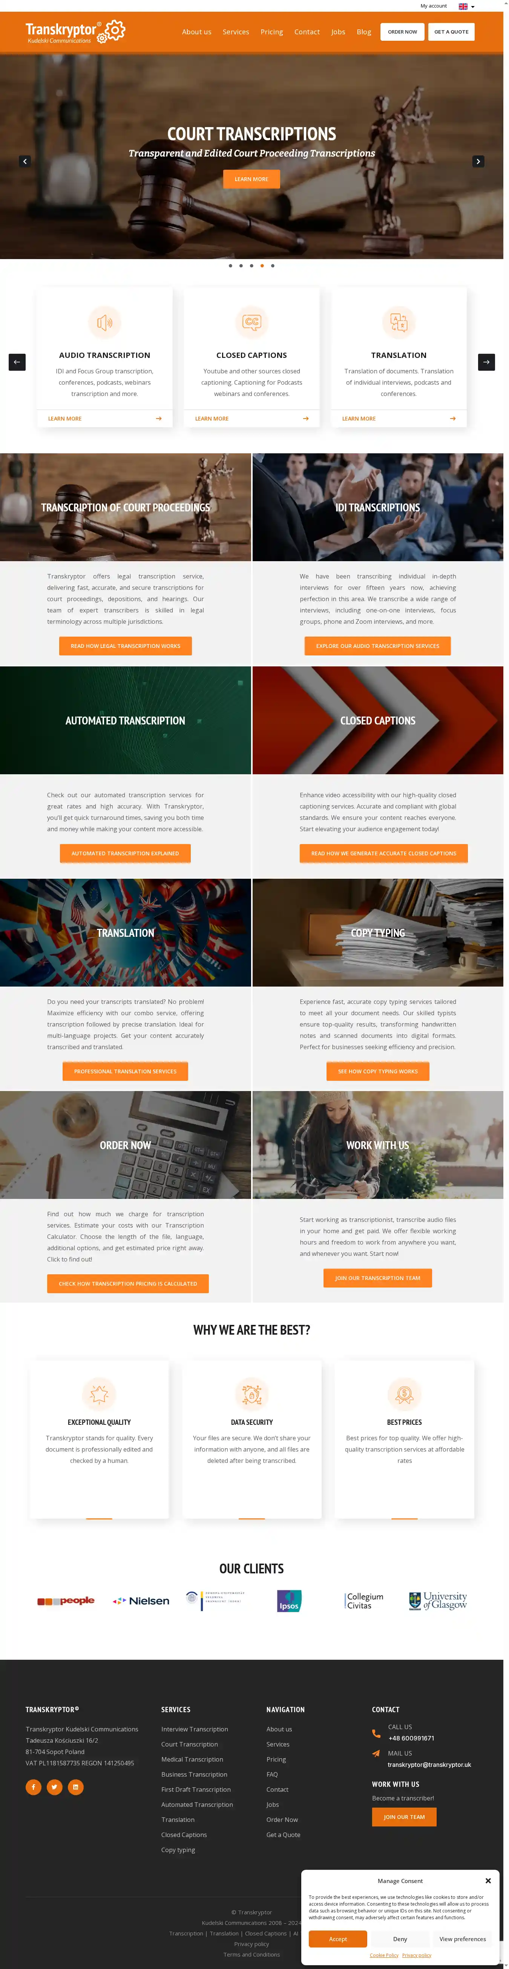Show next service cards with right arrow
The width and height of the screenshot is (509, 1969).
click(486, 362)
